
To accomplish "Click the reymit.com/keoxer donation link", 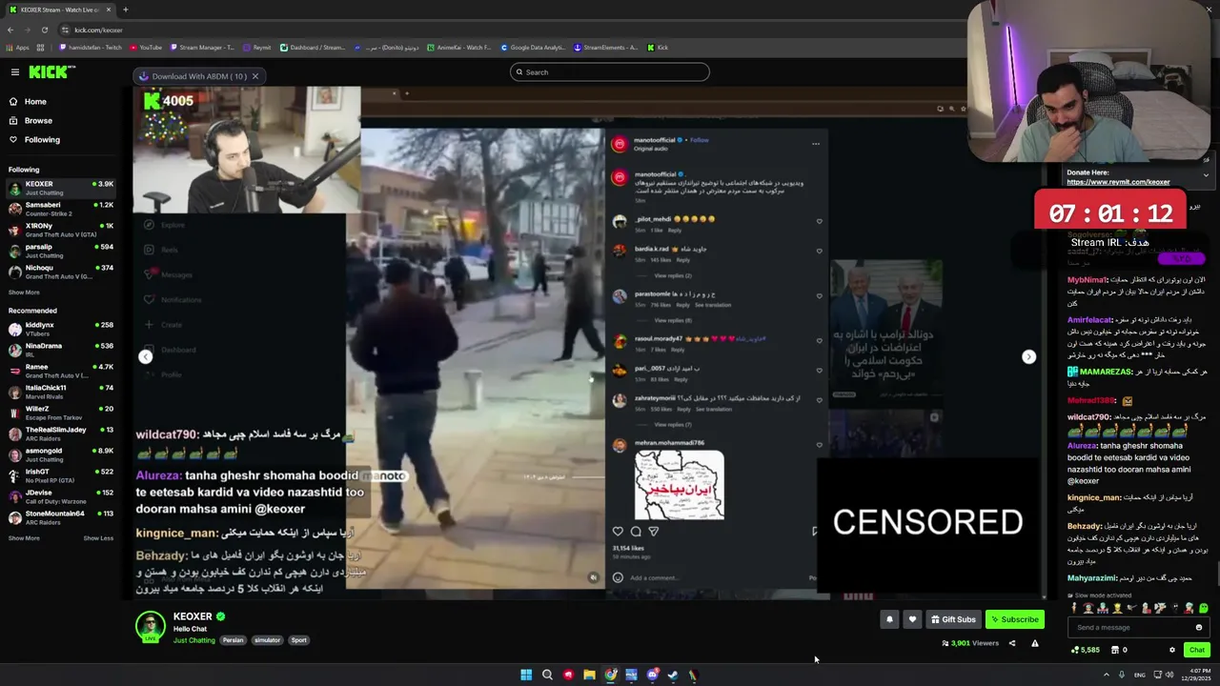I will 1118,182.
